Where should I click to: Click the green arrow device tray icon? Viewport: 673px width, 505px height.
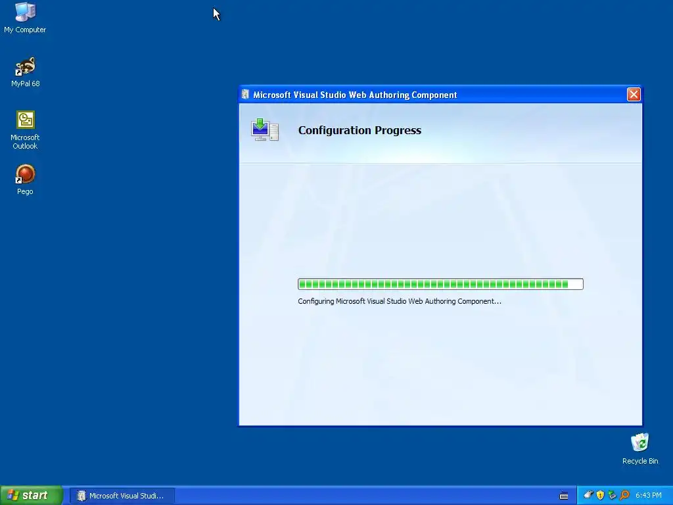[x=612, y=495]
